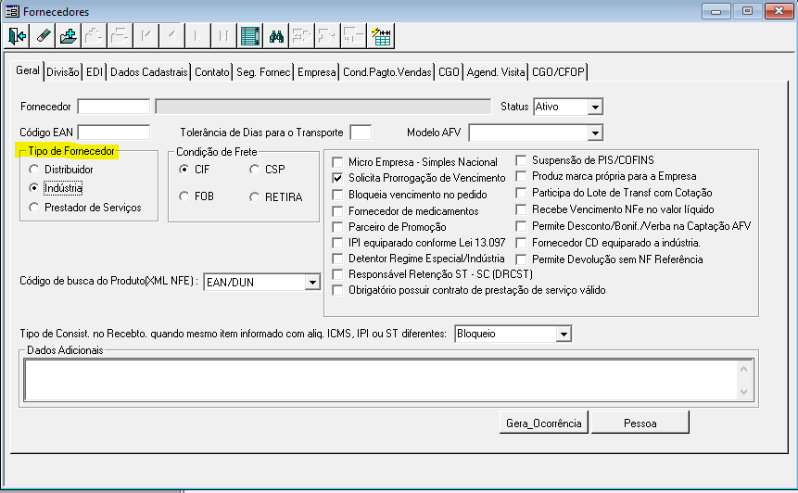798x493 pixels.
Task: Go to the CGO/CFOP tab
Action: point(558,72)
